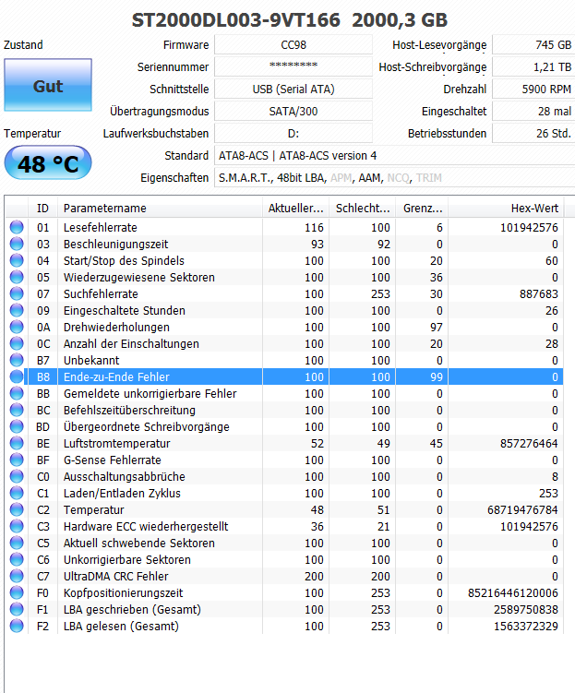Click the status orb for Kopfpositionierungszeit

tap(17, 592)
